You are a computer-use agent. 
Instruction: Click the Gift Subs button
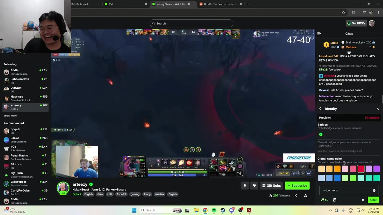pyautogui.click(x=271, y=186)
